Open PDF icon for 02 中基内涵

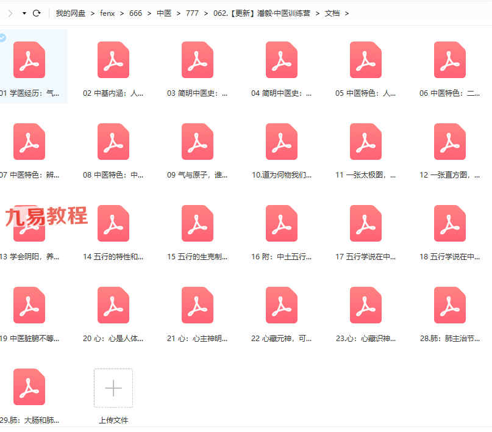113,60
